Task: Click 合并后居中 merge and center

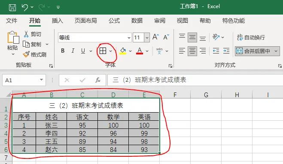Action: 253,51
